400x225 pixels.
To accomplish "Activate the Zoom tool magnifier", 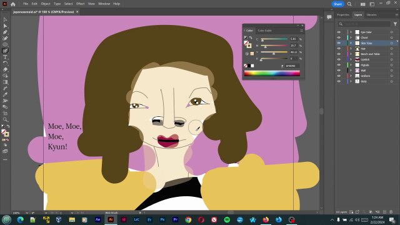I will (5, 119).
